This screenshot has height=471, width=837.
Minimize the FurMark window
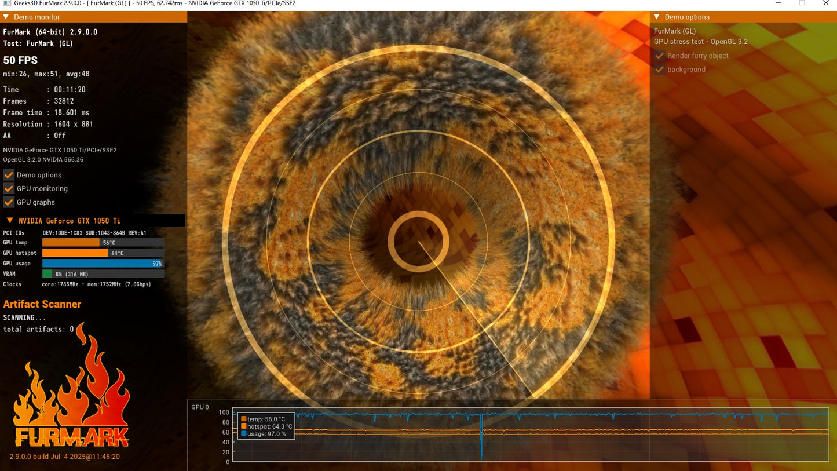click(x=778, y=3)
